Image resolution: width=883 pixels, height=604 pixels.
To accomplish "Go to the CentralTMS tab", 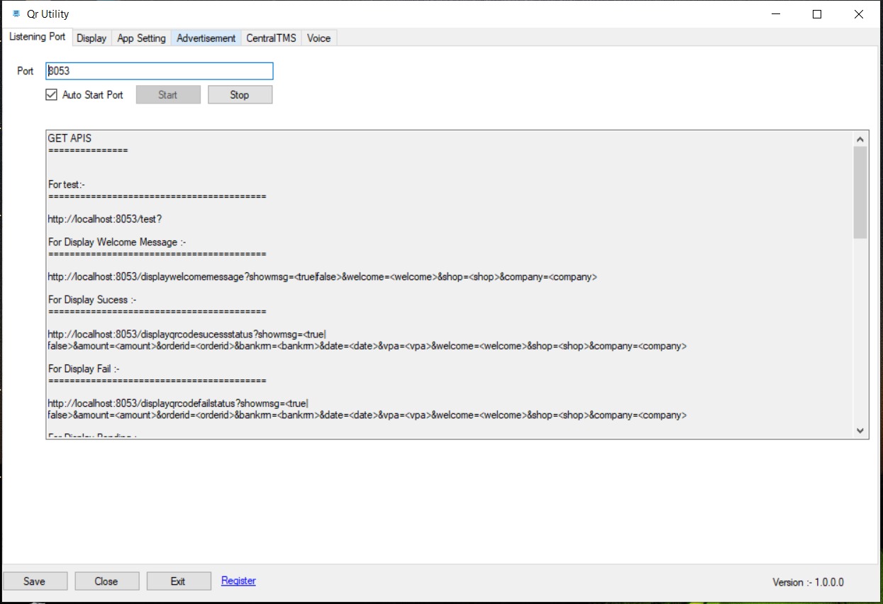I will click(x=271, y=38).
